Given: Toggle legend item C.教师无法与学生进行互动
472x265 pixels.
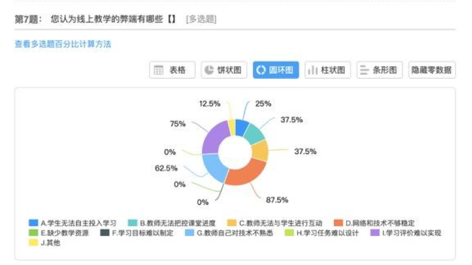Looking at the screenshot, I should pyautogui.click(x=280, y=223).
